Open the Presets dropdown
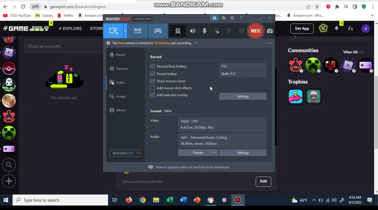The width and height of the screenshot is (378, 210). pyautogui.click(x=198, y=152)
